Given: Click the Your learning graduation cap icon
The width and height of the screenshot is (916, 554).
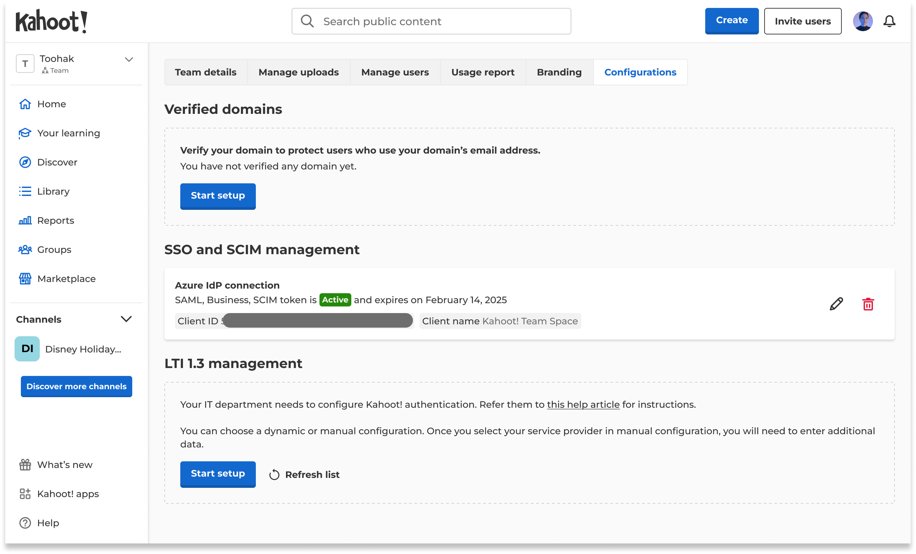Looking at the screenshot, I should 25,133.
